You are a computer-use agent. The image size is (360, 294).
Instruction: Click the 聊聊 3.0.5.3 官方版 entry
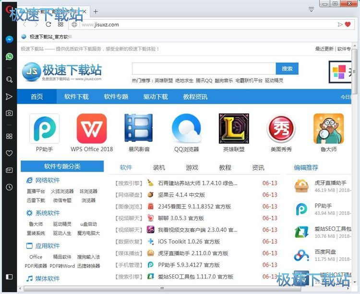pos(181,218)
